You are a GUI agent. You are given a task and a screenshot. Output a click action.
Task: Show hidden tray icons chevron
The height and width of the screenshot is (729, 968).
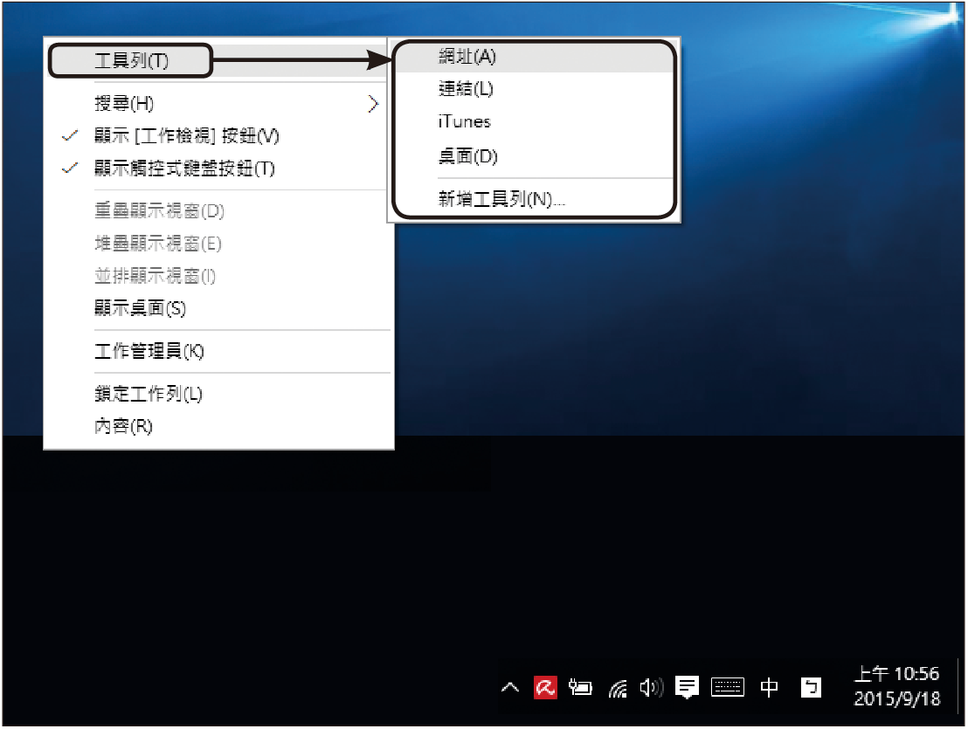[510, 687]
